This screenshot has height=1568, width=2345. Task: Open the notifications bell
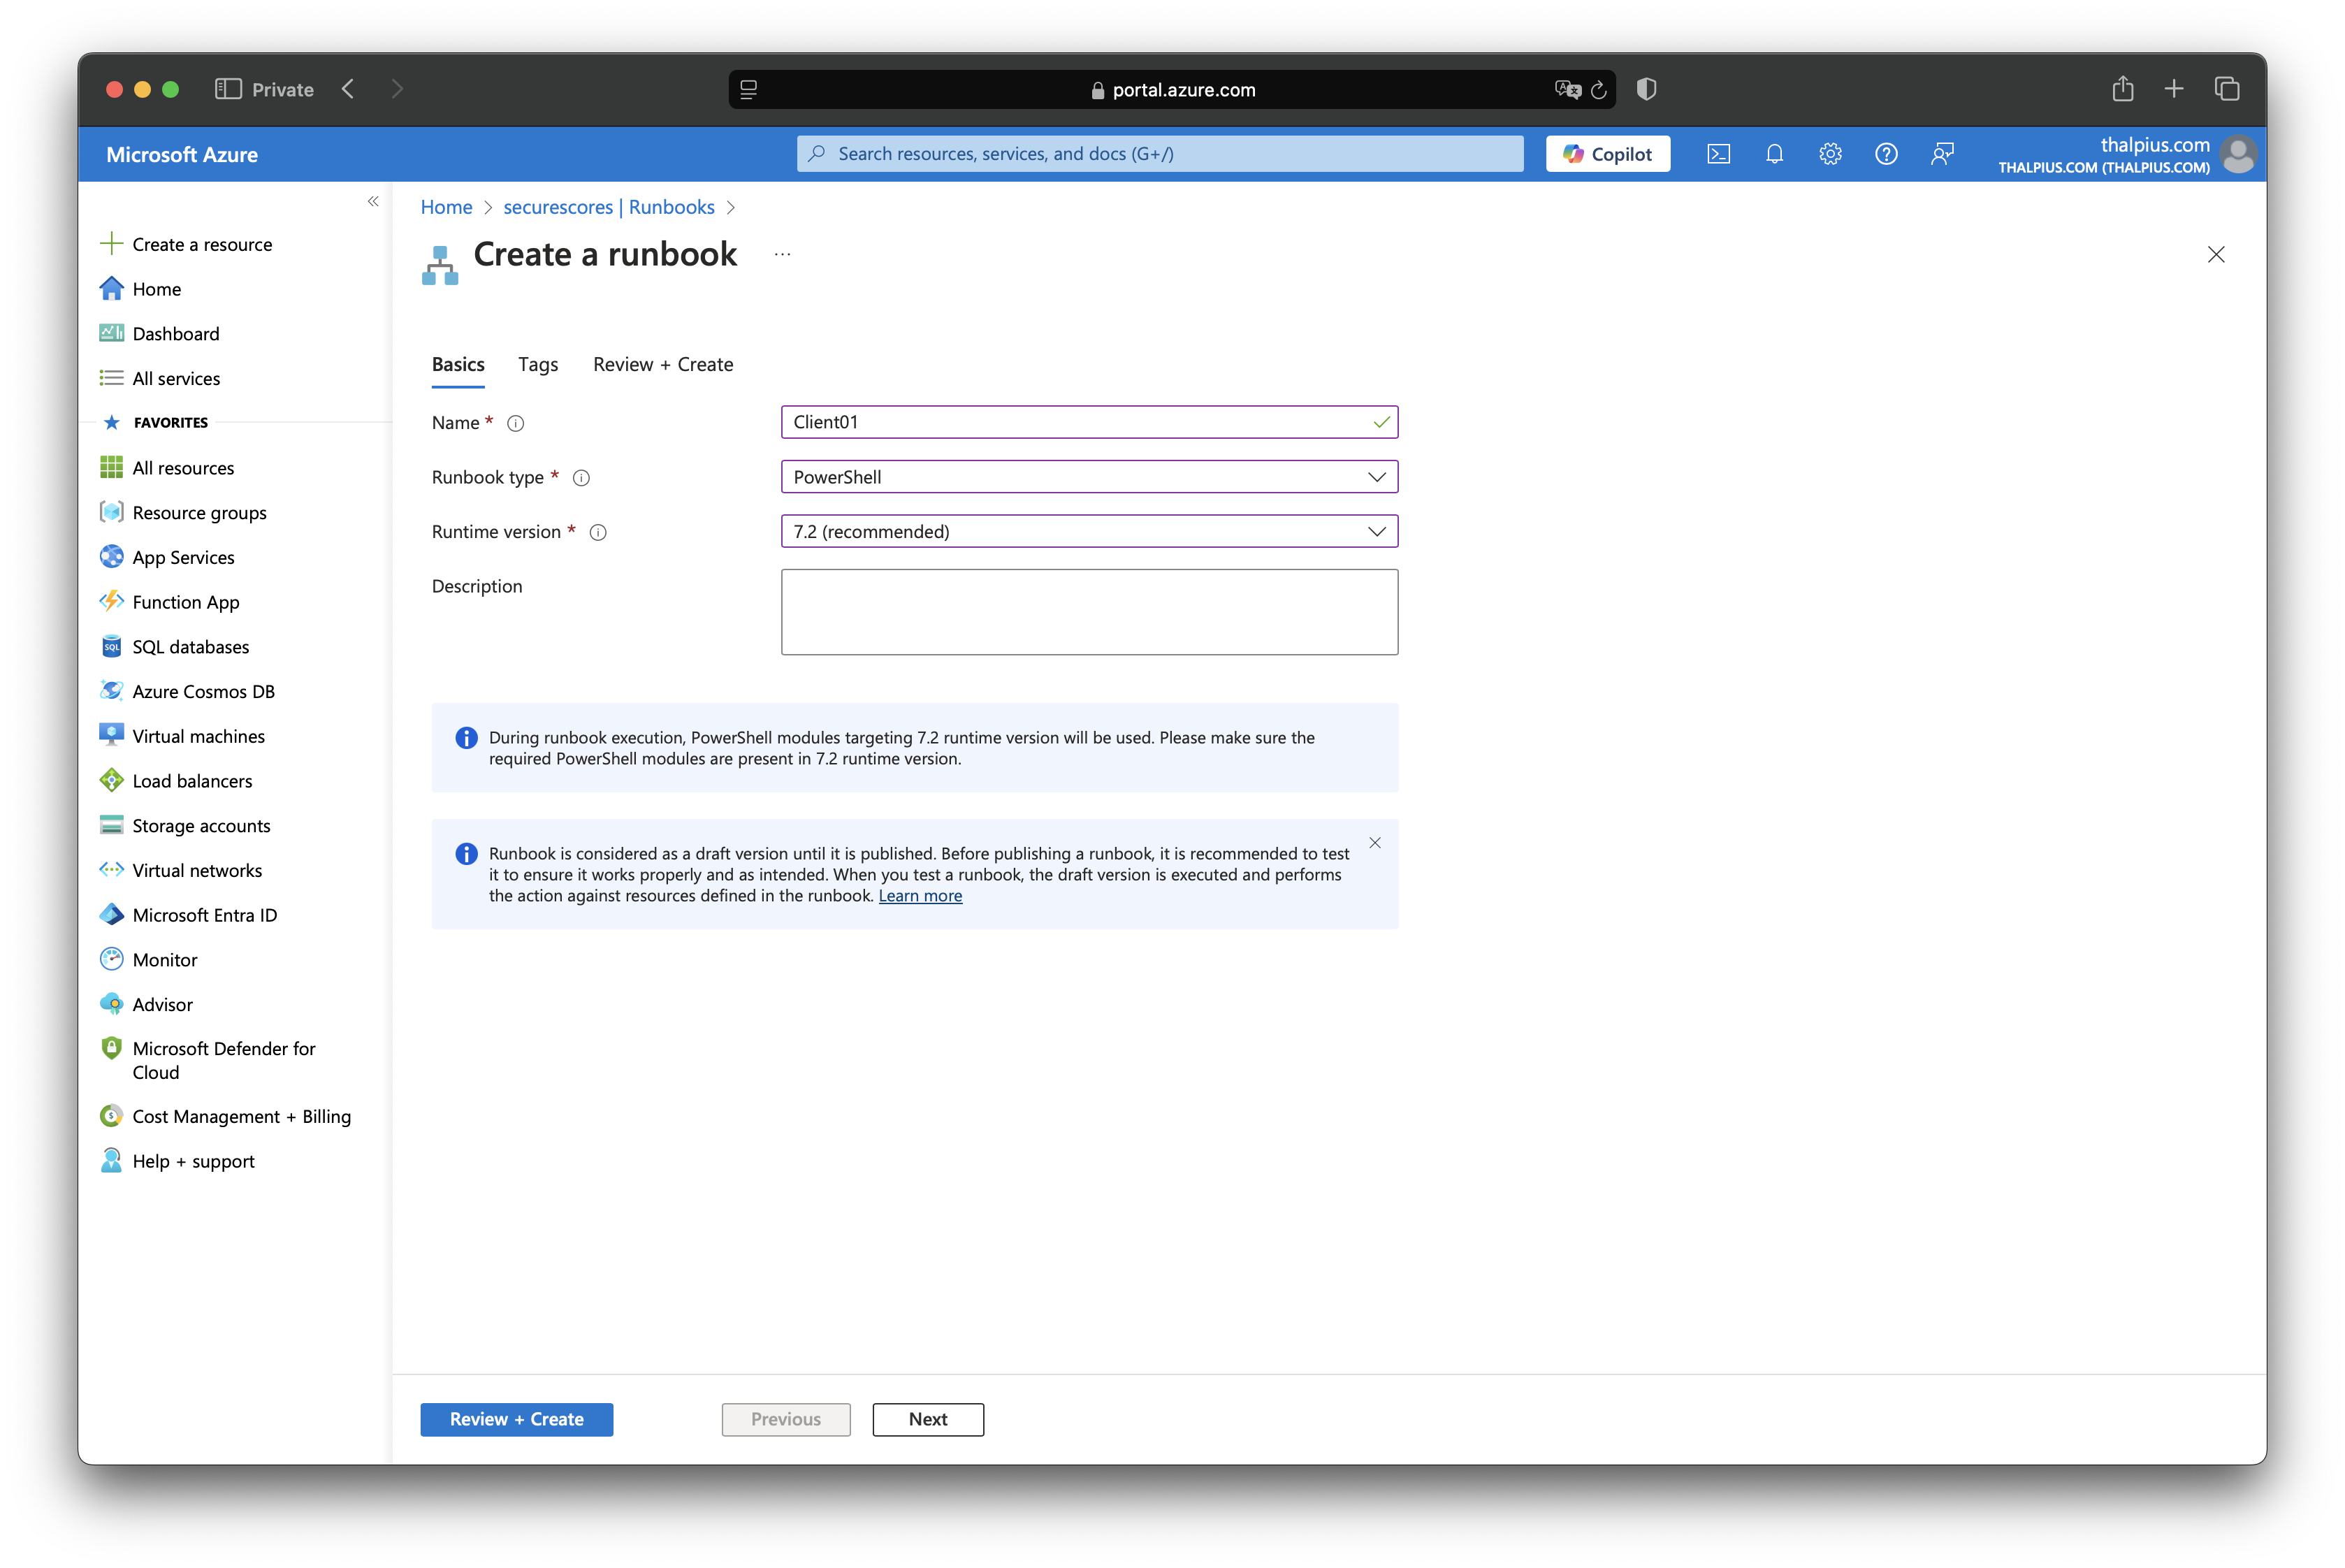(x=1775, y=153)
